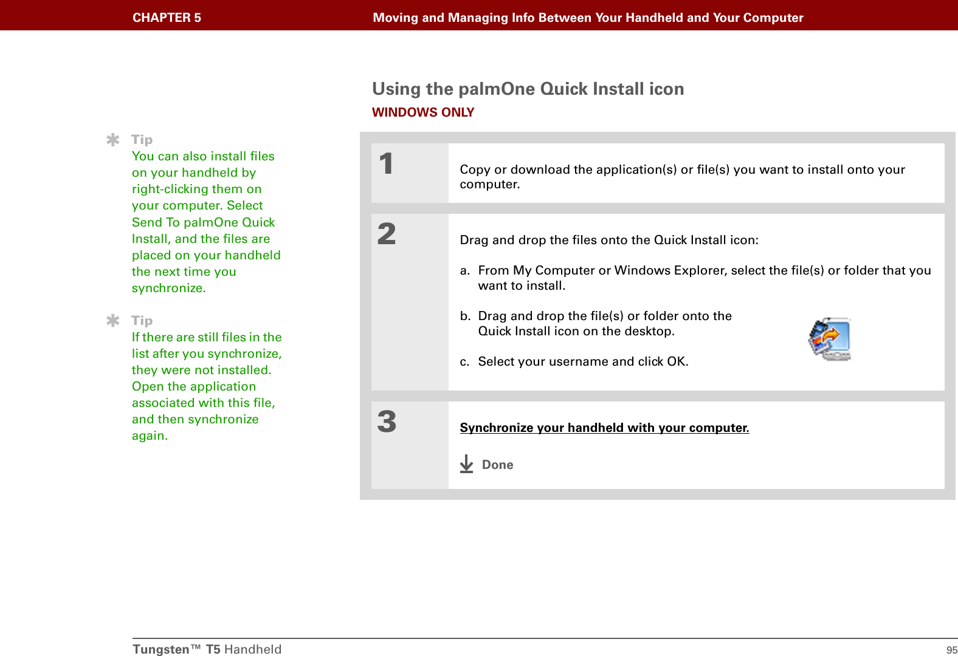Click the asterisk icon beside the second Tip
The height and width of the screenshot is (656, 958).
(113, 320)
